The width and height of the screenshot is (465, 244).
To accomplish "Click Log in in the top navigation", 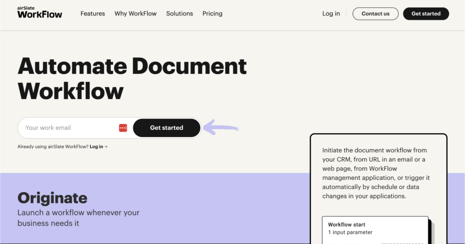I will click(331, 14).
